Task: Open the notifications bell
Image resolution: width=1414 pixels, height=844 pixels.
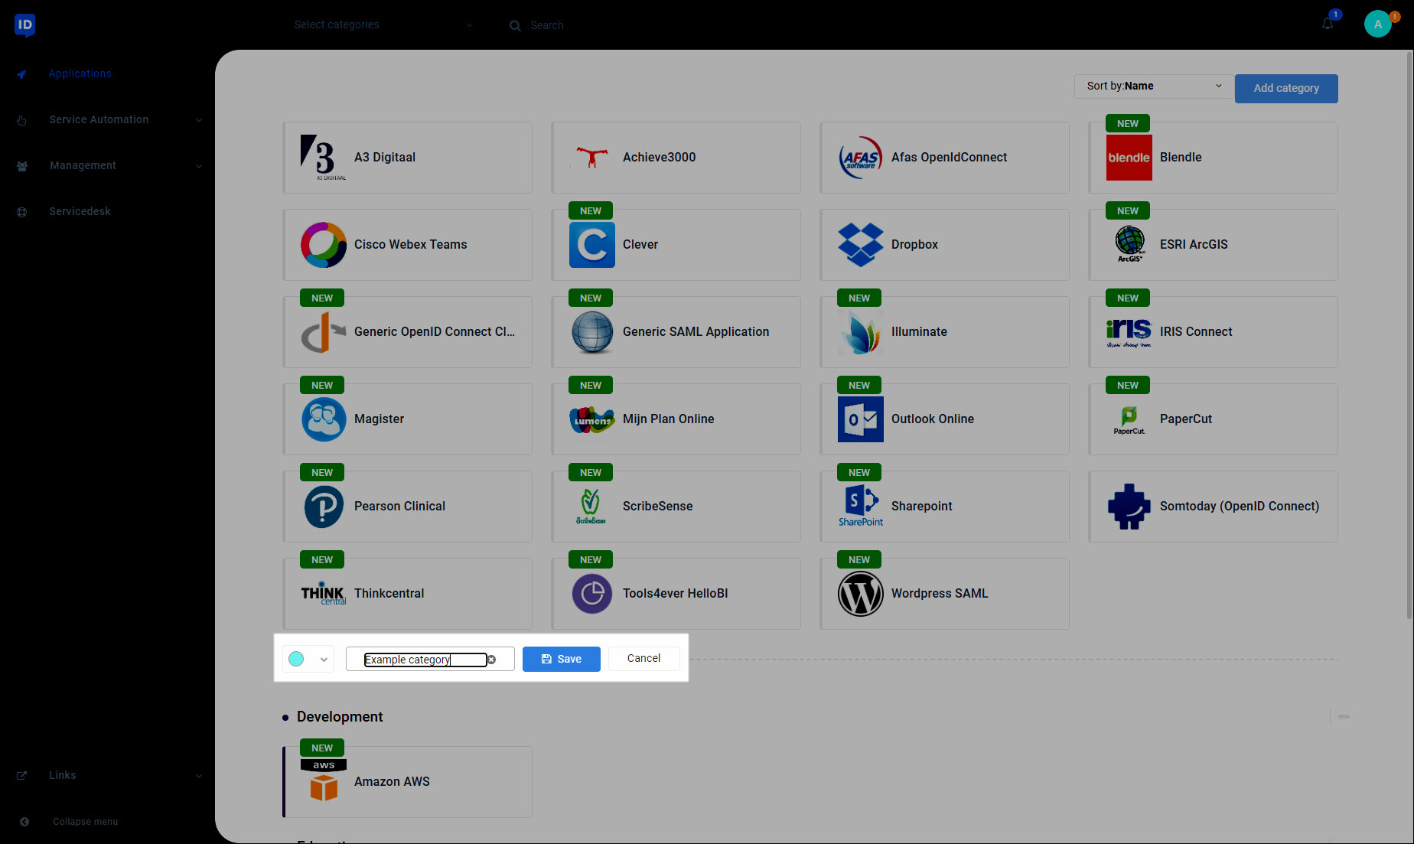Action: [x=1328, y=24]
